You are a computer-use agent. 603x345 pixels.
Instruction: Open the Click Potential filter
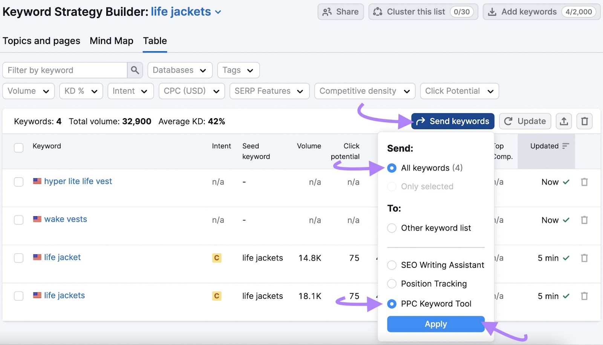[459, 91]
